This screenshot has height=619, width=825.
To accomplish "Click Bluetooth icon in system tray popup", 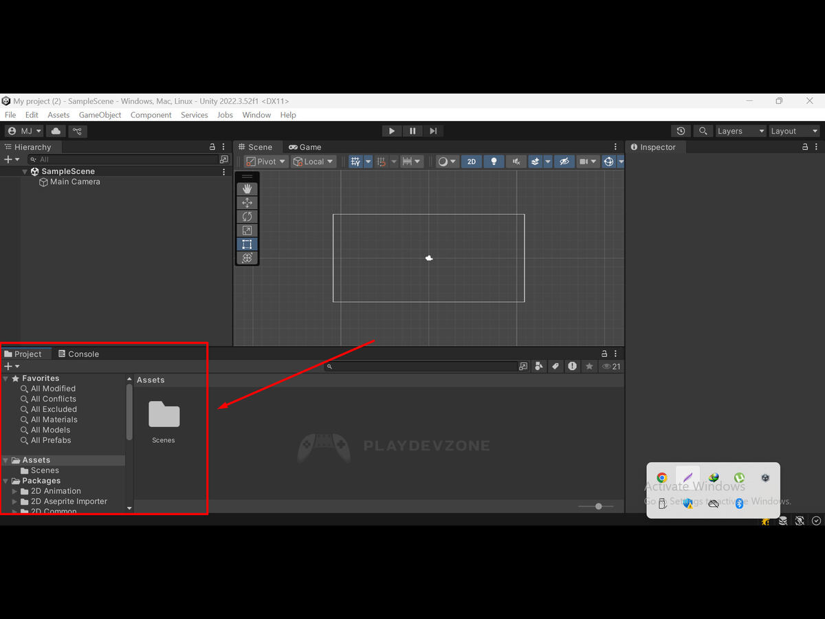I will (739, 503).
